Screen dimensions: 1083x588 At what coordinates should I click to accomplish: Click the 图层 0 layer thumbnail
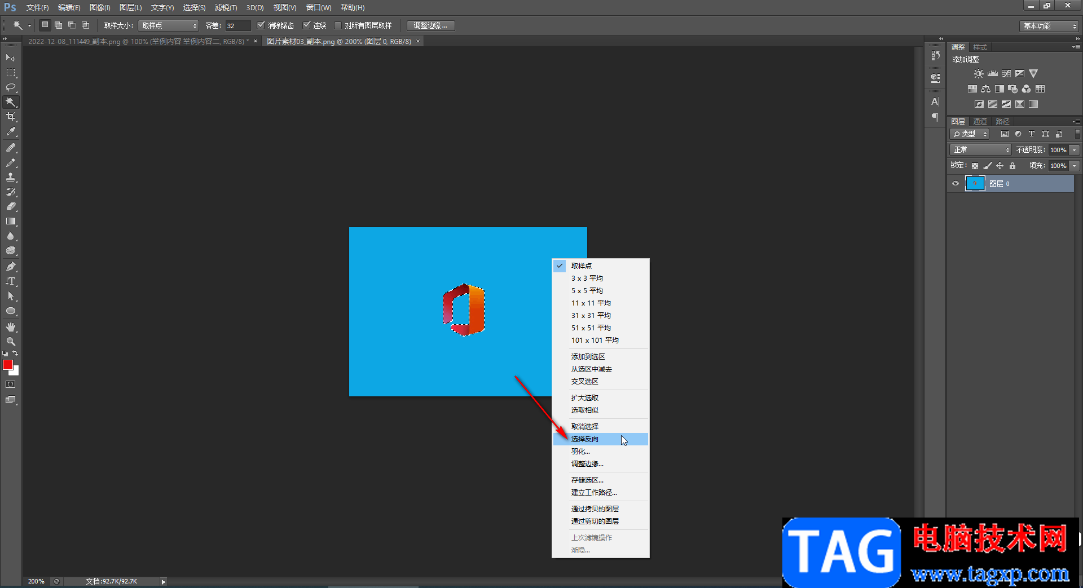pyautogui.click(x=975, y=183)
